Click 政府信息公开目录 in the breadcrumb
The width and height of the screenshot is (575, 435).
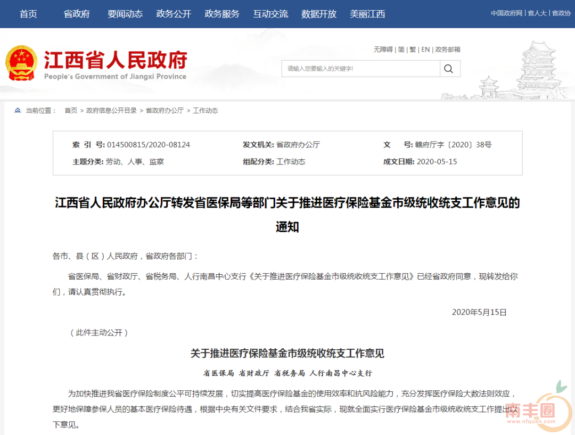tap(112, 111)
